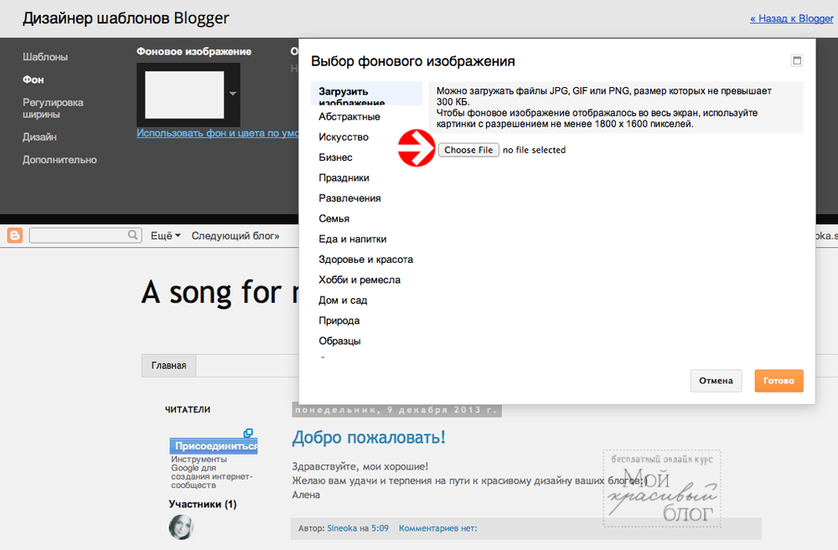Select Загрузить изображение category
The width and height of the screenshot is (838, 550).
[367, 94]
